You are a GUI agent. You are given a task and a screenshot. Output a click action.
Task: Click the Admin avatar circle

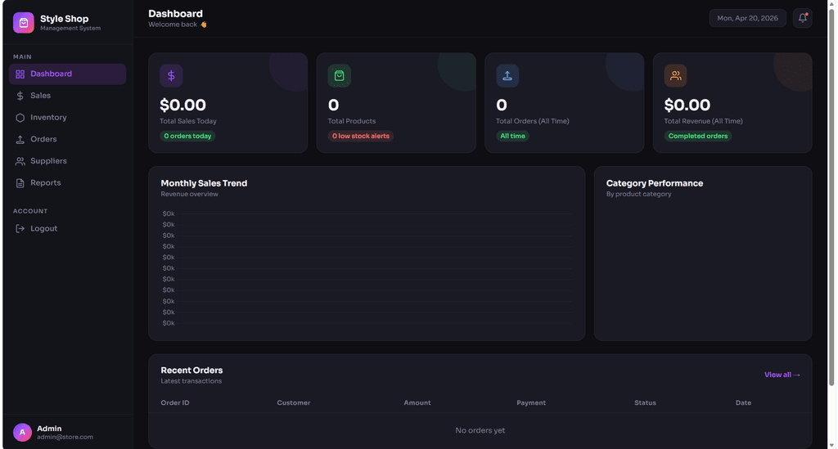point(22,433)
